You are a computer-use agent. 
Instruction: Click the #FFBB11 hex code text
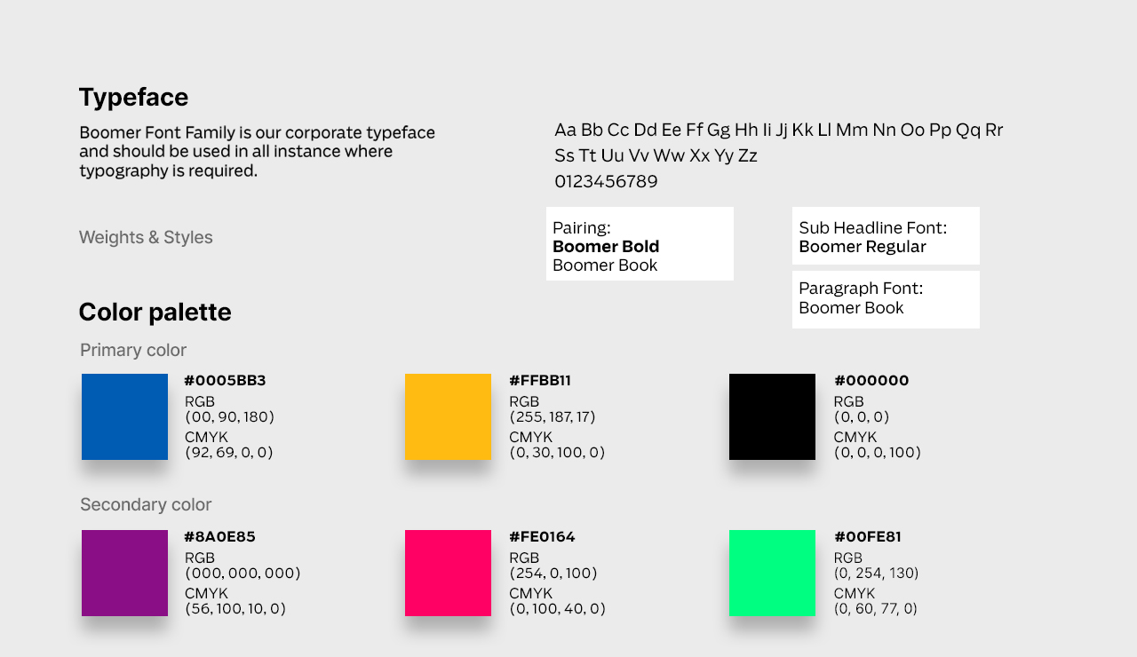pyautogui.click(x=540, y=381)
